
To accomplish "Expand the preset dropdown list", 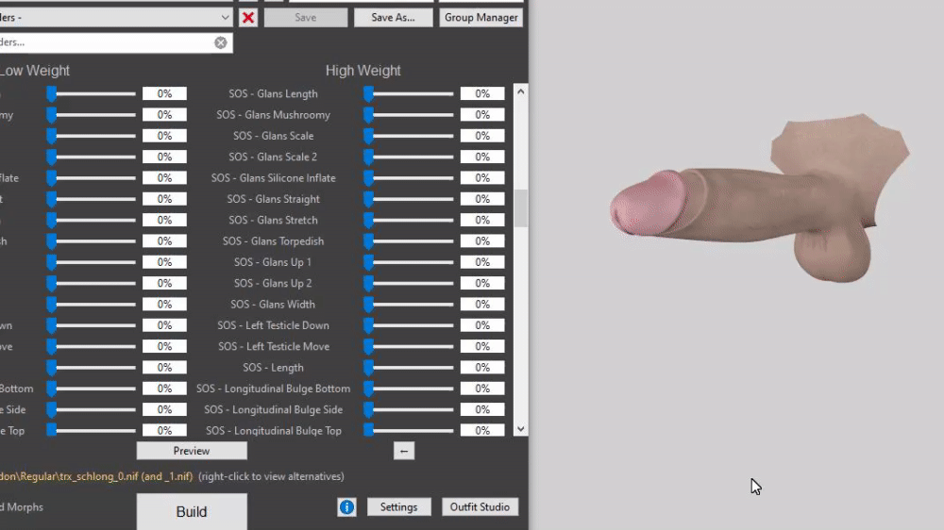I will tap(225, 17).
